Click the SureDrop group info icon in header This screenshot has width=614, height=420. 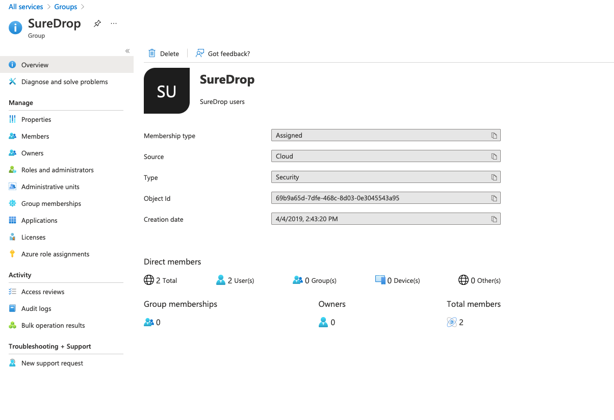(x=16, y=28)
